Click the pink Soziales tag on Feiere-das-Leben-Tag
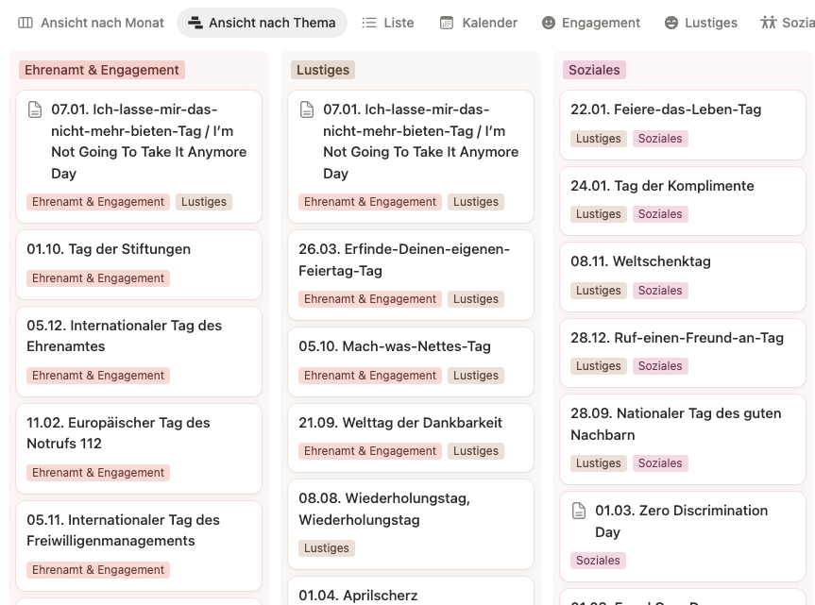The width and height of the screenshot is (815, 605). (x=660, y=139)
